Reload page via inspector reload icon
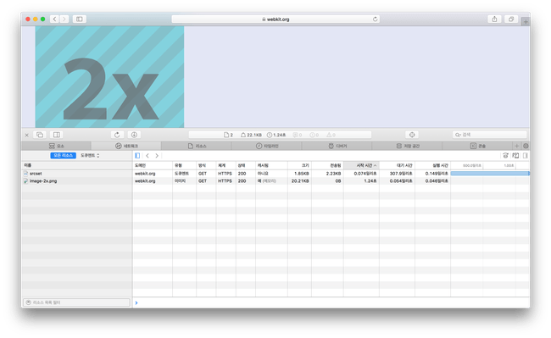Viewport: 551px width, 338px height. 117,135
